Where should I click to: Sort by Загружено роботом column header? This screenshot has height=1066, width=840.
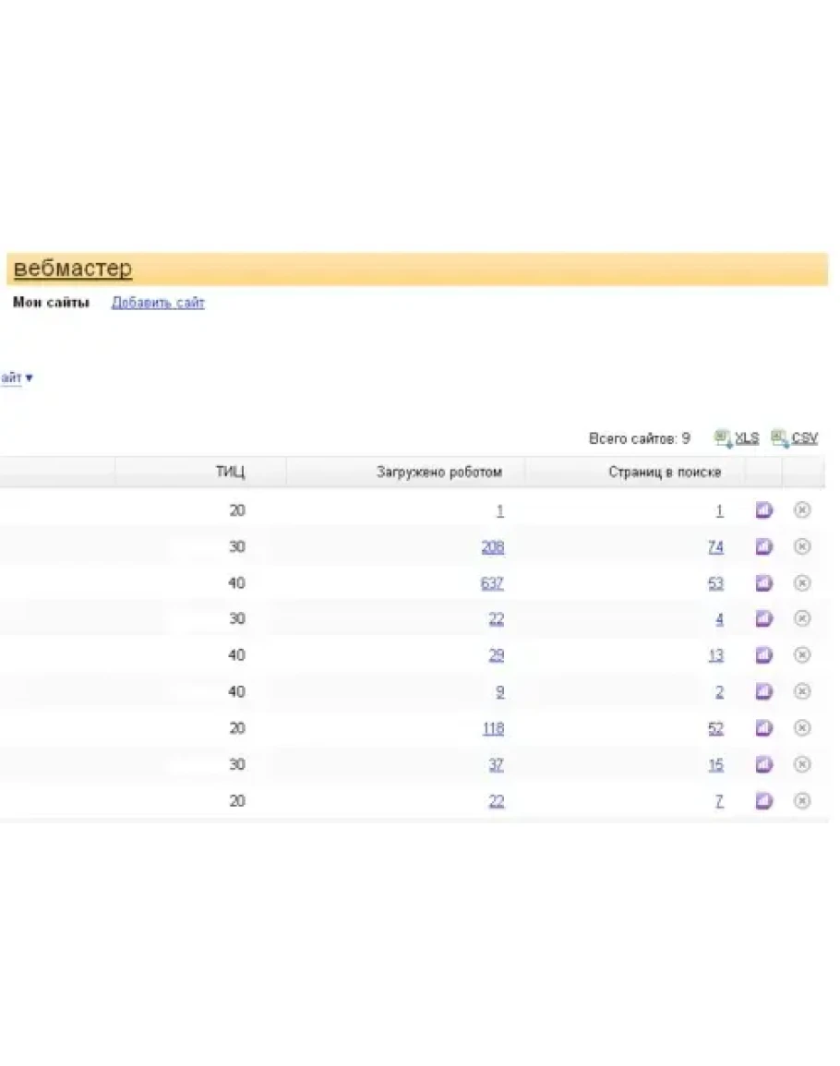tap(438, 473)
